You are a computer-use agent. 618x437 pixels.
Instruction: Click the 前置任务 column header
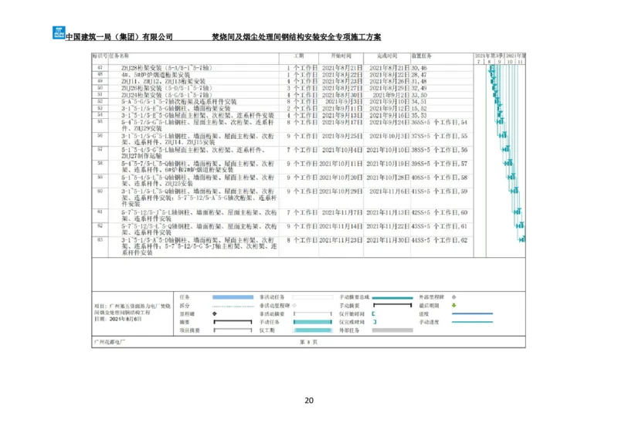point(422,56)
